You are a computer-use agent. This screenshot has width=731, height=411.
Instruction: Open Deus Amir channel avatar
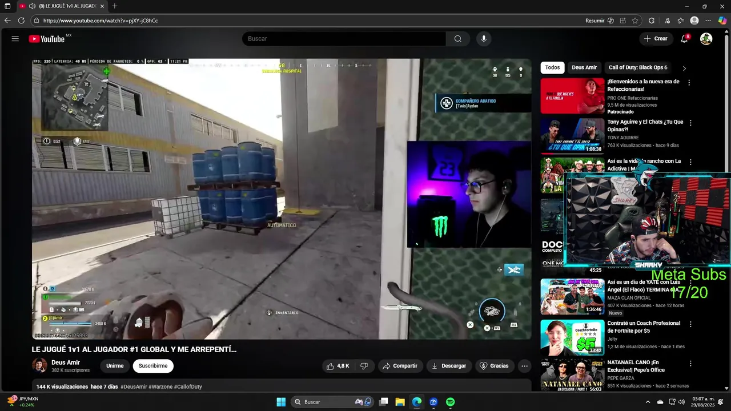[39, 365]
